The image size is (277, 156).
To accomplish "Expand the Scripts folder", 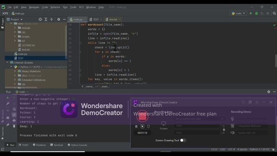I will pyautogui.click(x=15, y=36).
